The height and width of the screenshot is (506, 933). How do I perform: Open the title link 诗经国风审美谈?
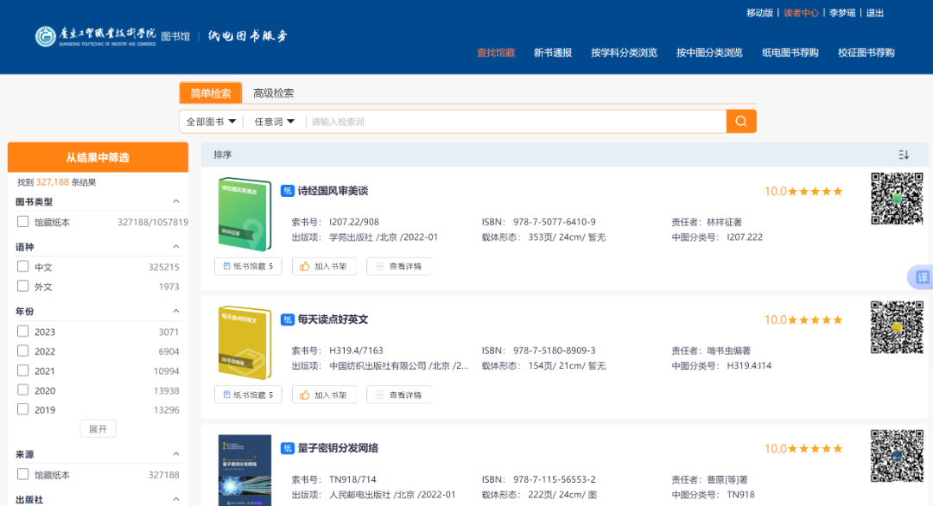click(x=333, y=191)
